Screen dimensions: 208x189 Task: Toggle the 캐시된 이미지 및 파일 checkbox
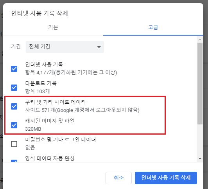[14, 125]
